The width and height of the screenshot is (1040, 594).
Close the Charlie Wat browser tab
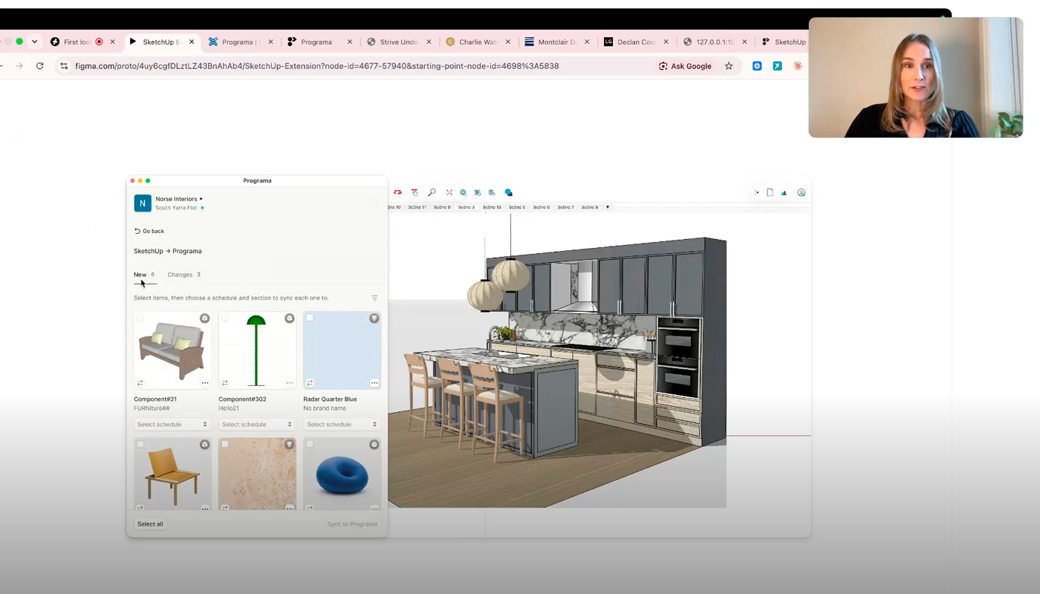508,42
